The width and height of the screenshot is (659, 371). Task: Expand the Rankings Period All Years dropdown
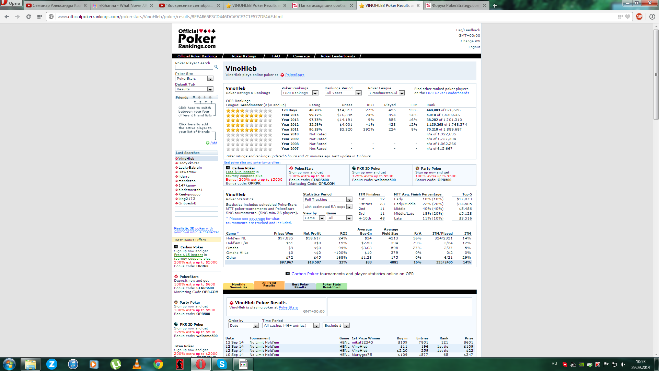pyautogui.click(x=343, y=93)
